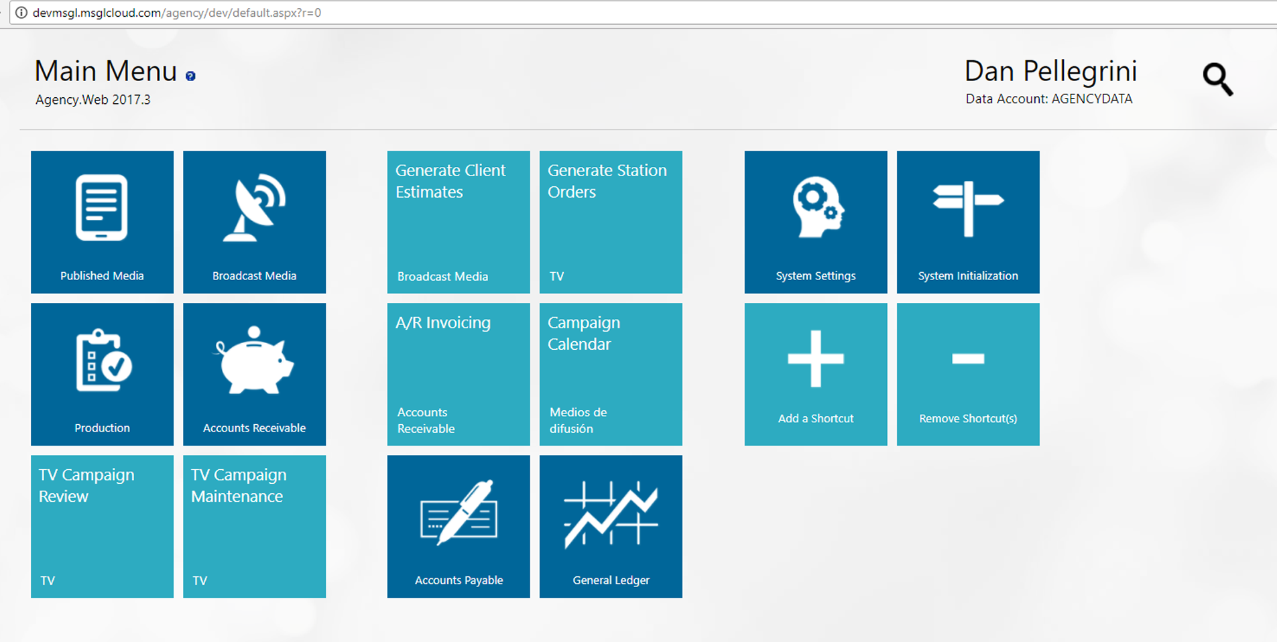Open the Published Media tile
Screen dimensions: 1277x642
(102, 222)
